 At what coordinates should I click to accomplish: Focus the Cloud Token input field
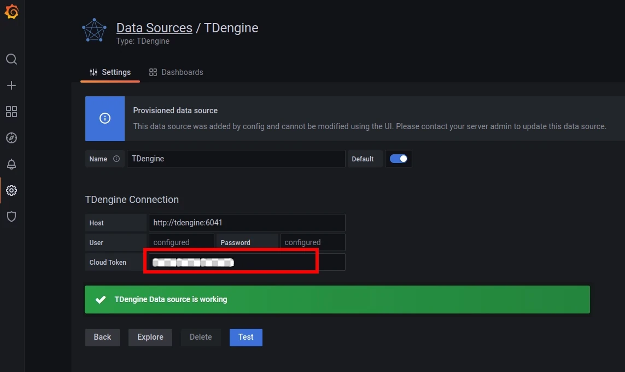point(247,262)
